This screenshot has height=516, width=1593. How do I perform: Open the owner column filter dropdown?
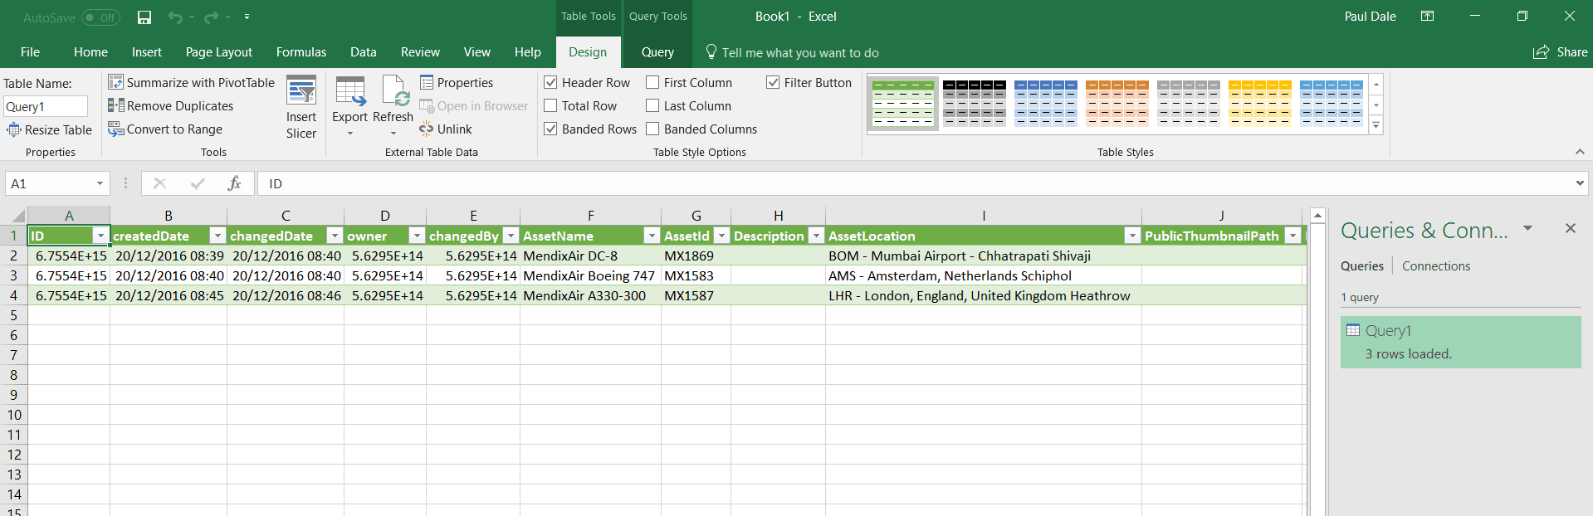[417, 236]
